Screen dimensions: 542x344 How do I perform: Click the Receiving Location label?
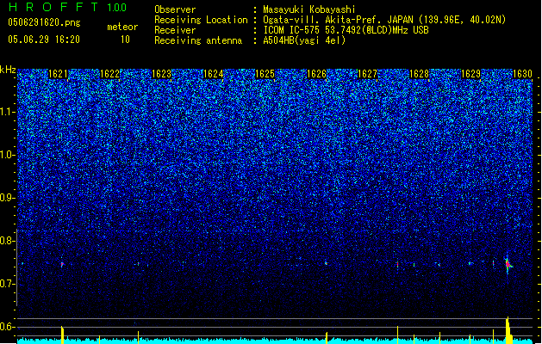click(201, 20)
